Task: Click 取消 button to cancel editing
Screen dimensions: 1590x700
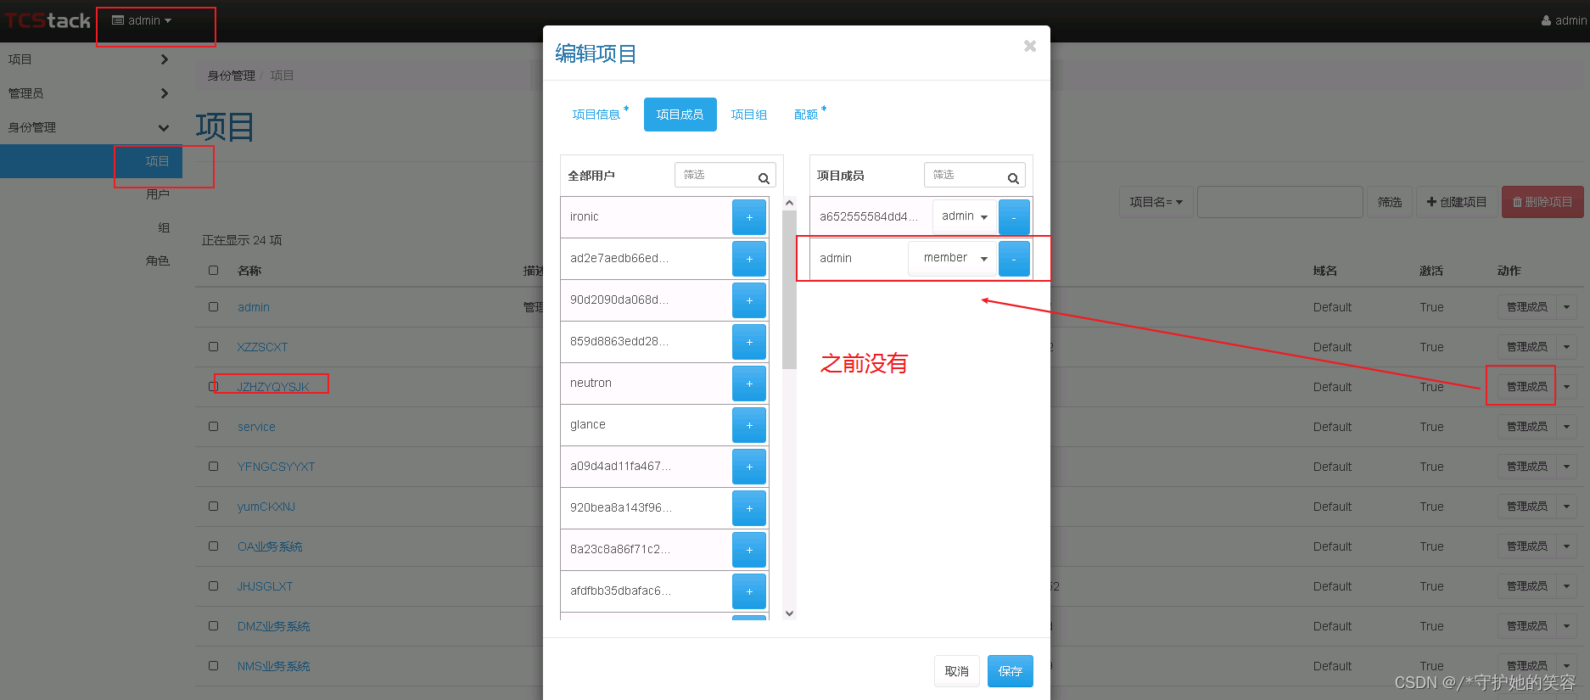Action: 956,671
